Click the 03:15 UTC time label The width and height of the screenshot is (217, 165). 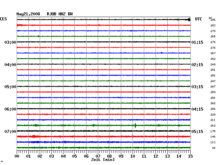coord(197,87)
